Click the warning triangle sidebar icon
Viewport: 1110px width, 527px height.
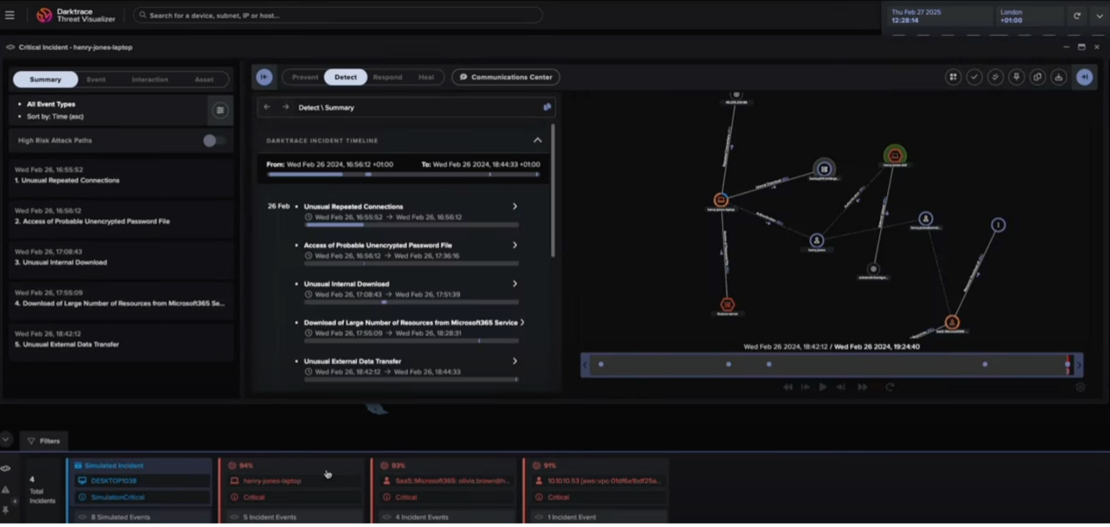point(5,490)
